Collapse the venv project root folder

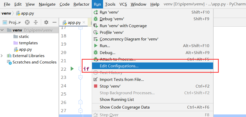coord(3,30)
